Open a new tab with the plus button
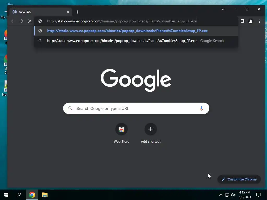Screen dimensions: 267x200 pyautogui.click(x=78, y=12)
